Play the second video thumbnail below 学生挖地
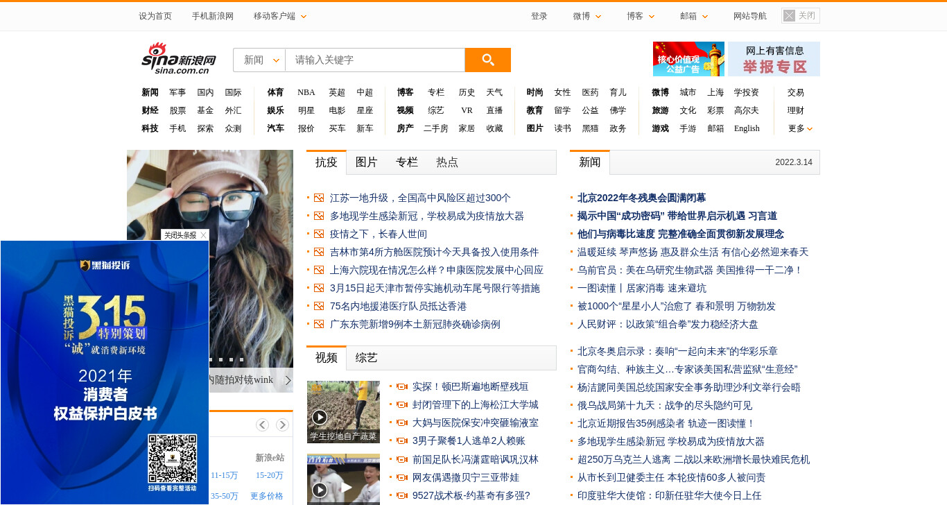The width and height of the screenshot is (947, 505). (x=343, y=479)
